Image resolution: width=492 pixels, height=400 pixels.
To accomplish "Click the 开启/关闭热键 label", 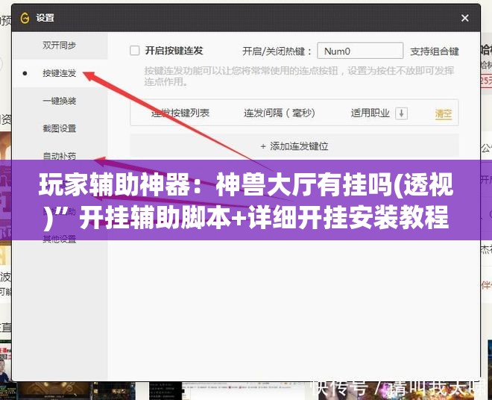I will pyautogui.click(x=277, y=51).
